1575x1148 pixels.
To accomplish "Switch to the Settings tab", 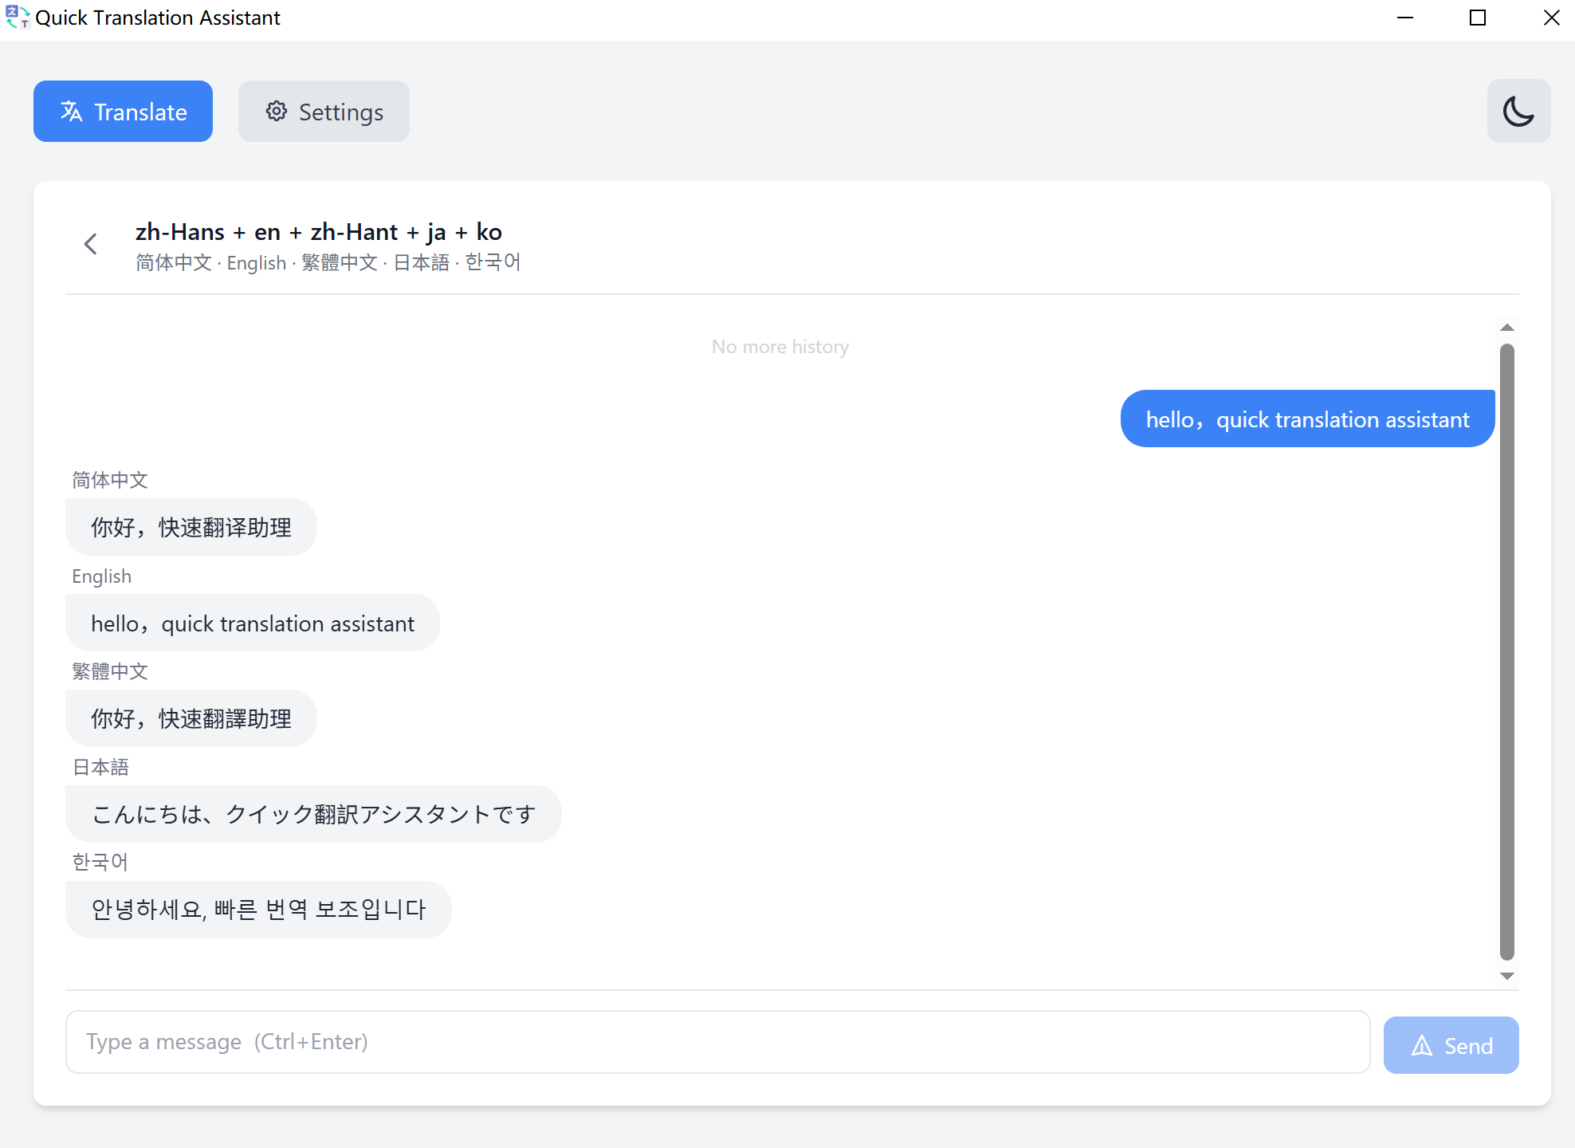I will click(x=323, y=112).
